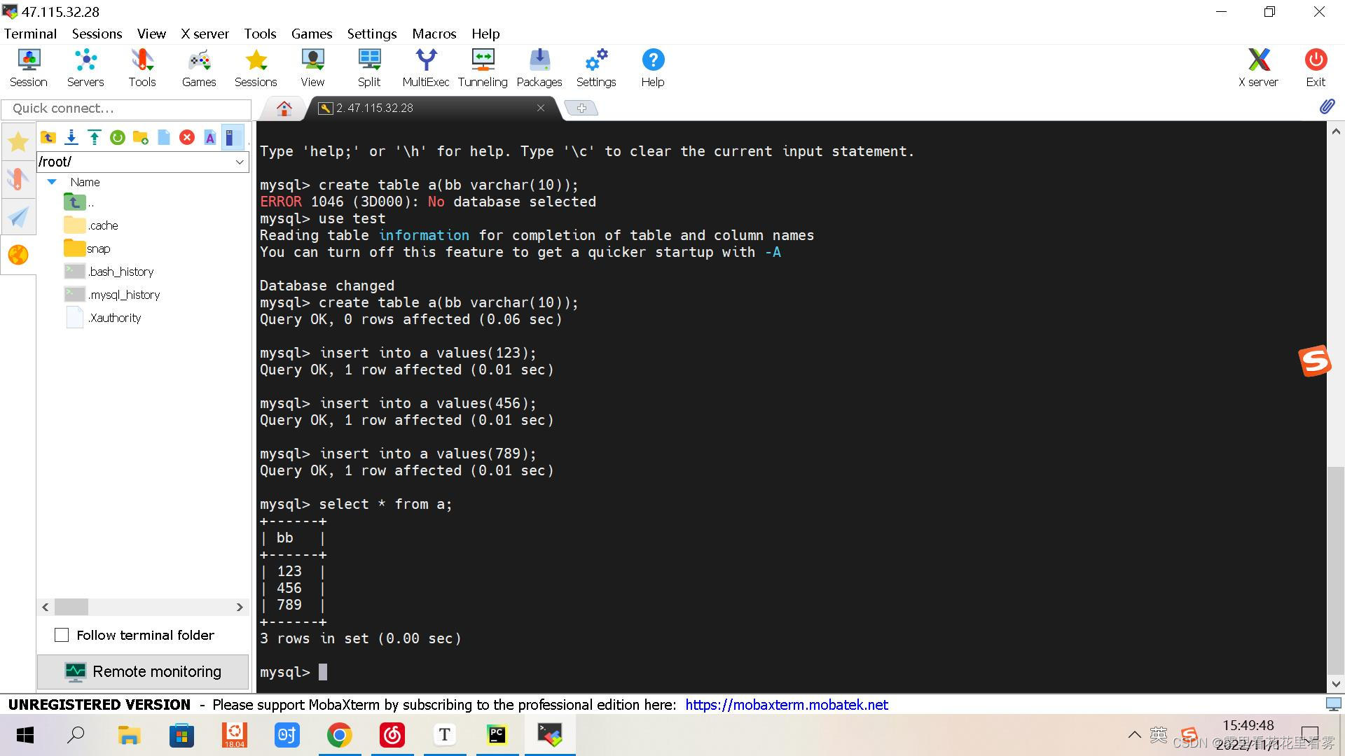This screenshot has width=1345, height=756.
Task: Click the paperclip attach icon
Action: point(1327,106)
